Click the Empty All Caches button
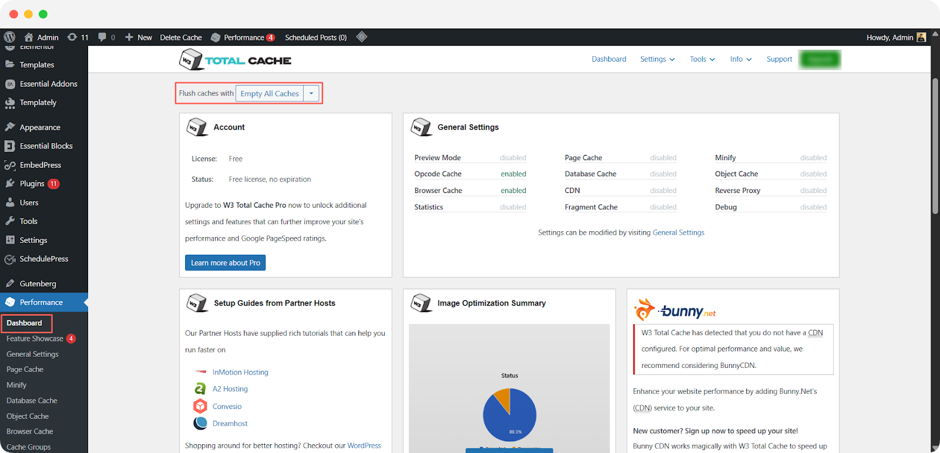Image resolution: width=940 pixels, height=453 pixels. pos(270,93)
